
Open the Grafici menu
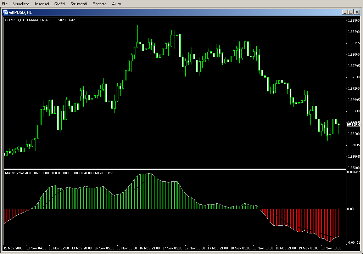click(60, 4)
